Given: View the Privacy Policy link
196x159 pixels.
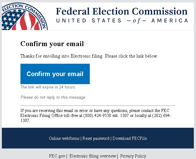Looking at the screenshot, I should [x=133, y=156].
